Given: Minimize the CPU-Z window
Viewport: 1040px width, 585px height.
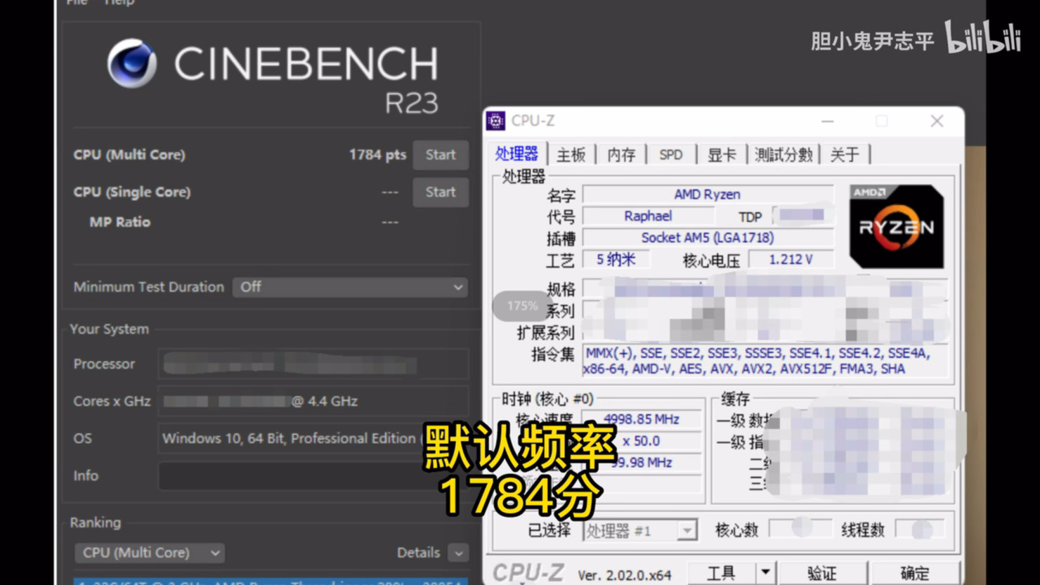Looking at the screenshot, I should 828,121.
